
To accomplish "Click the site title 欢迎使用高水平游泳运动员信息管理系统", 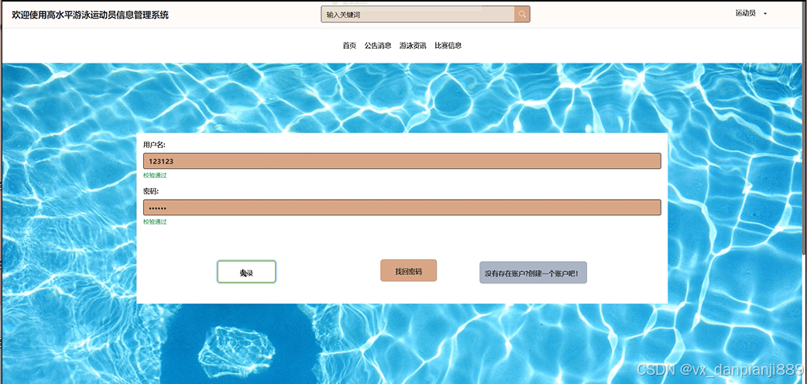I will [x=90, y=15].
